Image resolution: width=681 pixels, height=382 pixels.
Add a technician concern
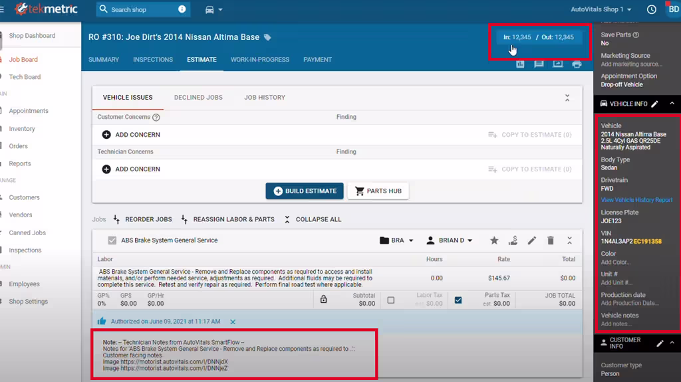click(x=131, y=169)
